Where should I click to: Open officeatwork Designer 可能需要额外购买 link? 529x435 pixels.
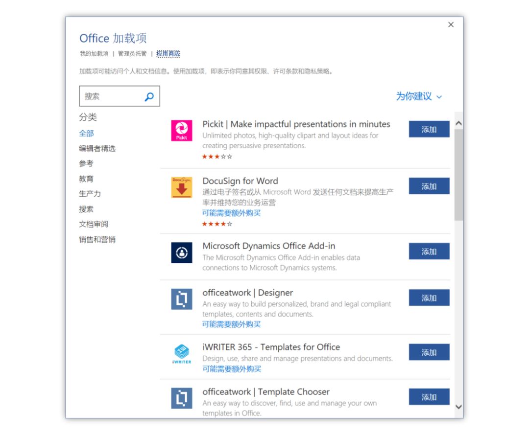click(x=231, y=324)
